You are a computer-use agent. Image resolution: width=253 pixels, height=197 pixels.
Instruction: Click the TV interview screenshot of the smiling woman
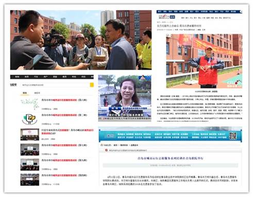click(x=125, y=98)
